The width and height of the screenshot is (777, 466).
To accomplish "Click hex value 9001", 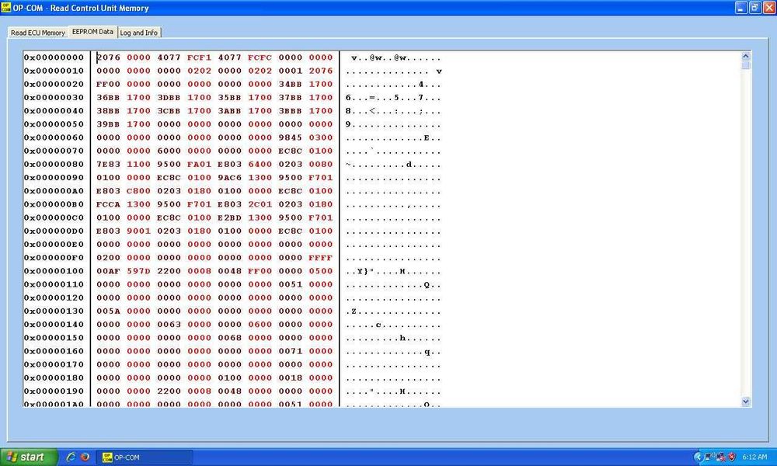I will [138, 231].
